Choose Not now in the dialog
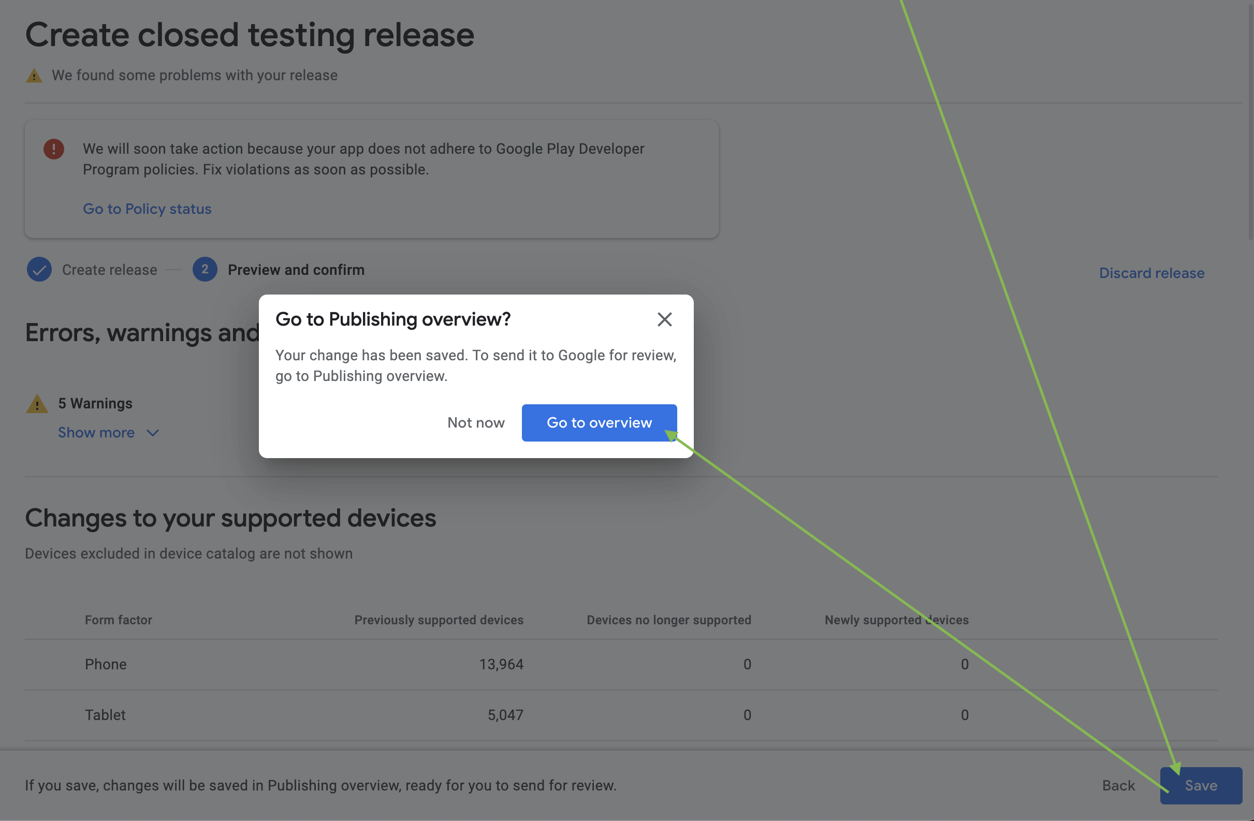The image size is (1254, 821). pos(475,422)
